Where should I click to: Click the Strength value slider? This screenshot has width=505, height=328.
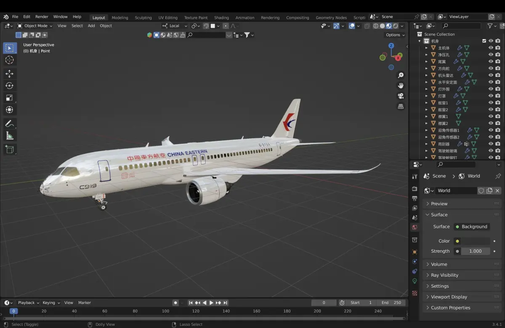pos(475,251)
